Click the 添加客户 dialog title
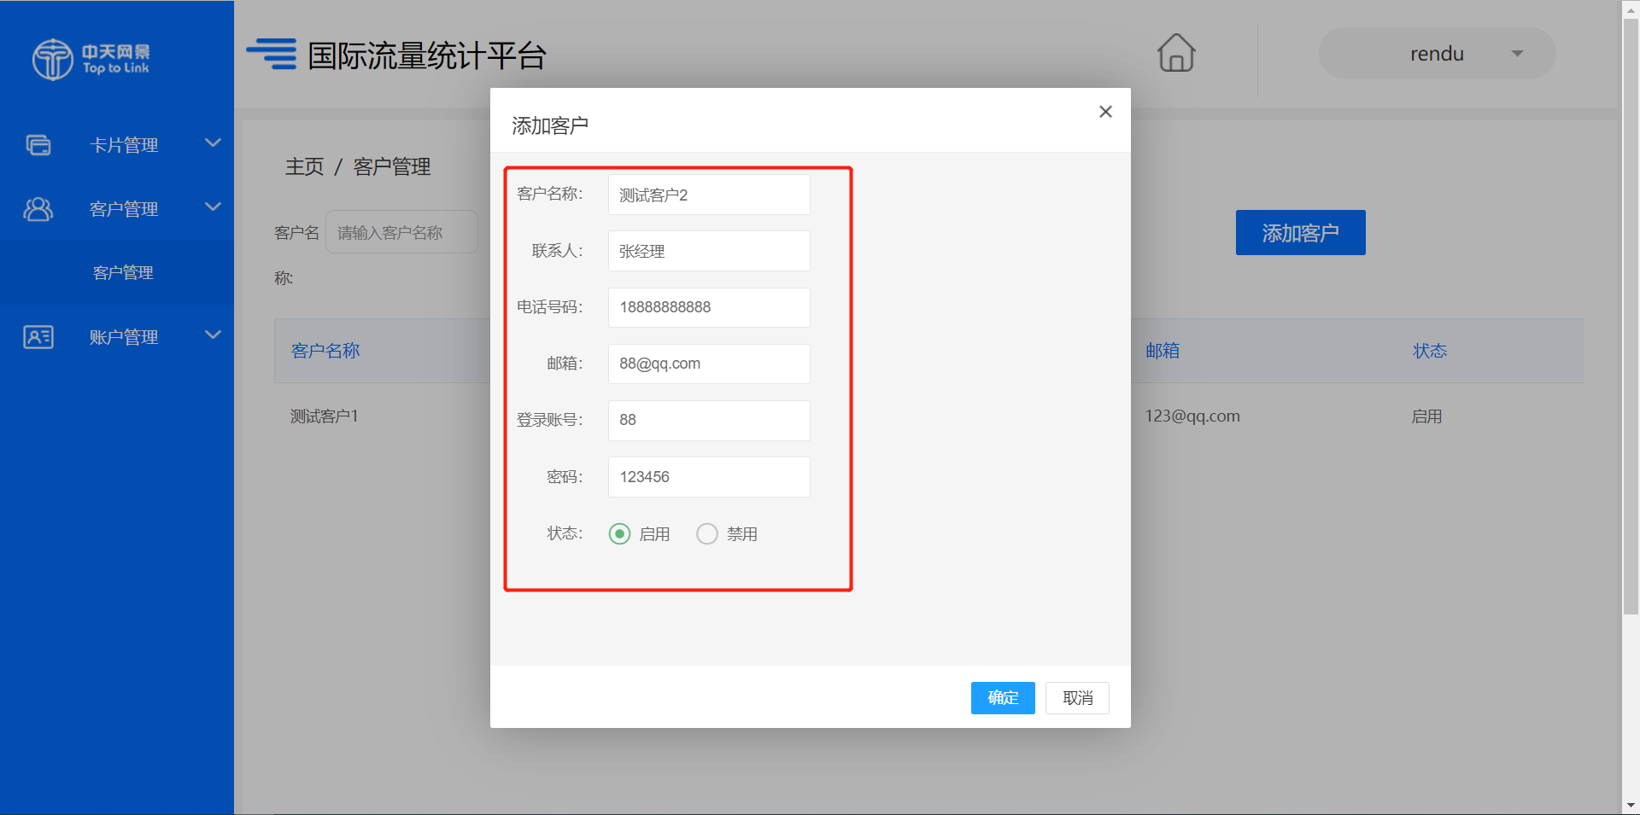 pyautogui.click(x=550, y=126)
